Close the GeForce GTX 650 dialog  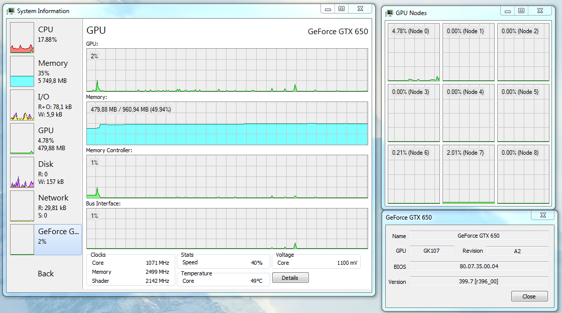pyautogui.click(x=529, y=296)
